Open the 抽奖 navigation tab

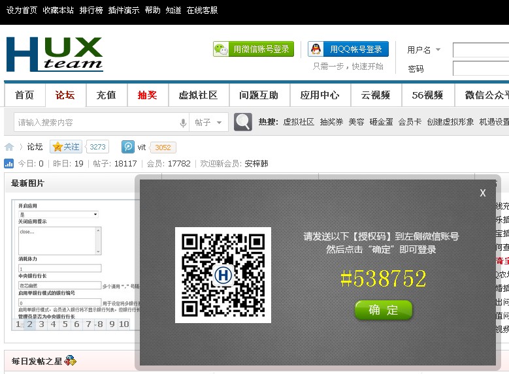point(148,95)
